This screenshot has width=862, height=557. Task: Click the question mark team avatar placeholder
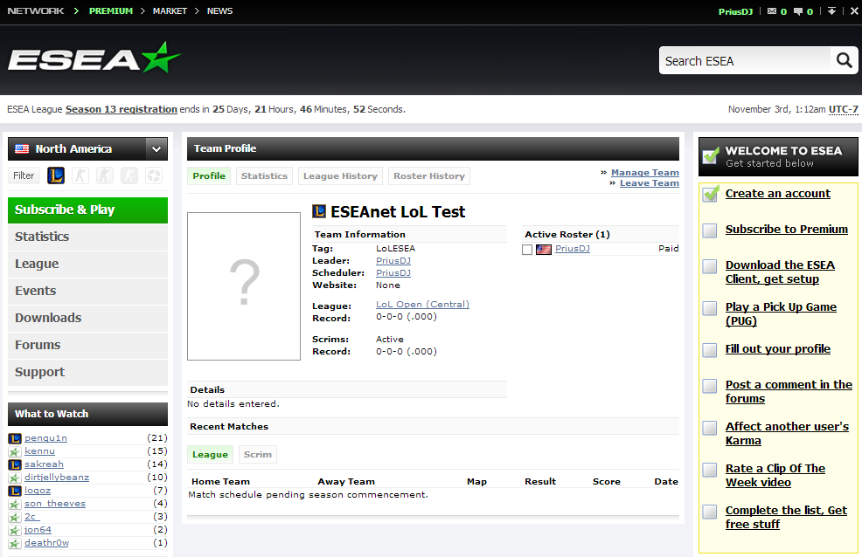point(244,285)
